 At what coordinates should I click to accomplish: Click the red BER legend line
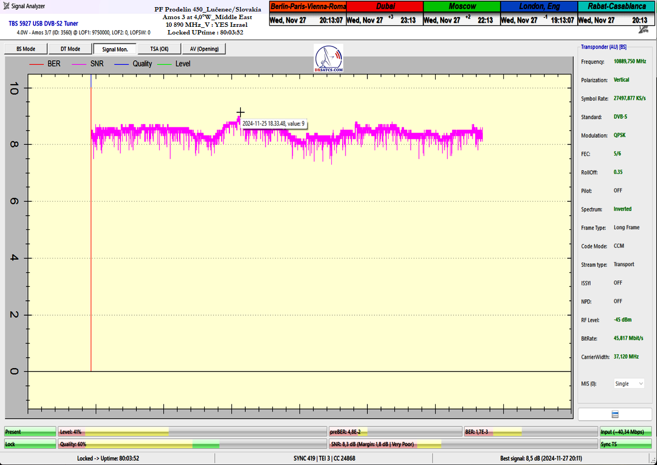[36, 64]
